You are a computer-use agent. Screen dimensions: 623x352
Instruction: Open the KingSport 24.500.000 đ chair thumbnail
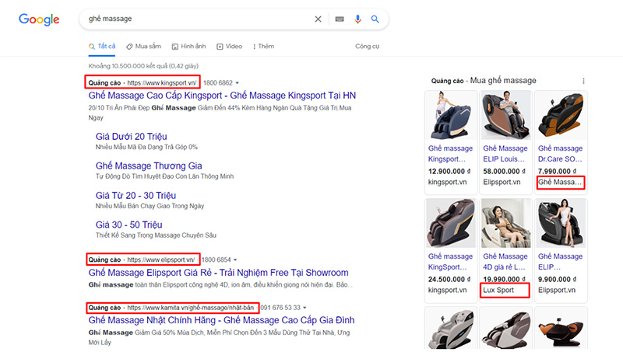(451, 224)
